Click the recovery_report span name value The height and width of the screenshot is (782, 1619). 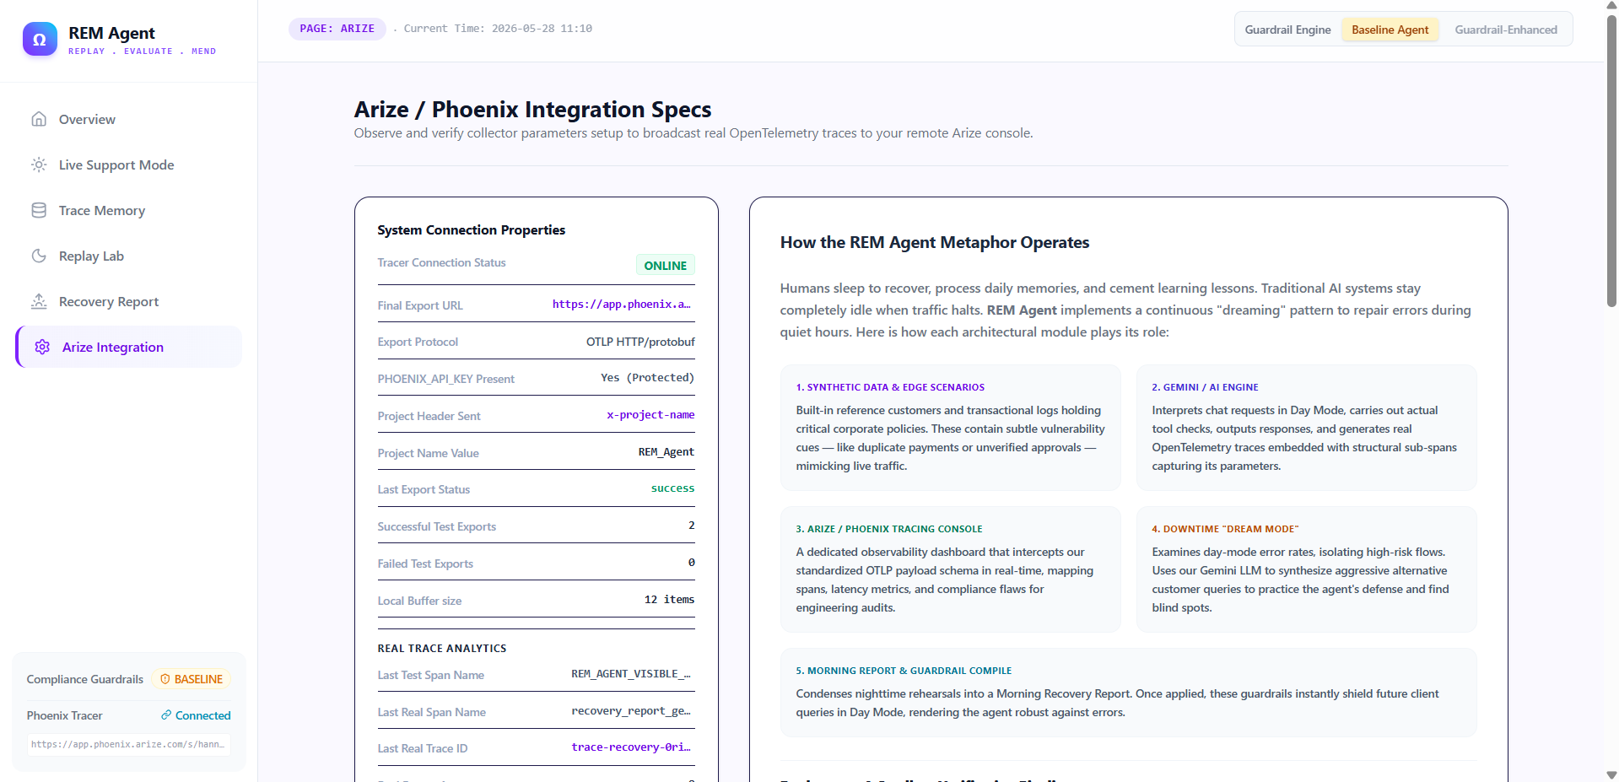click(631, 711)
